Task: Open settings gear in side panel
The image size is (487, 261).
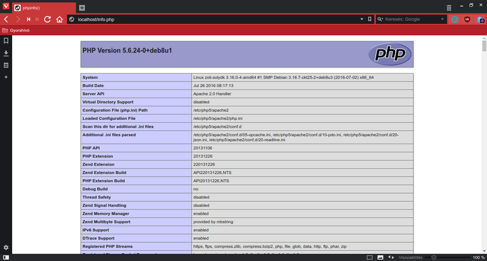Action: tap(6, 248)
